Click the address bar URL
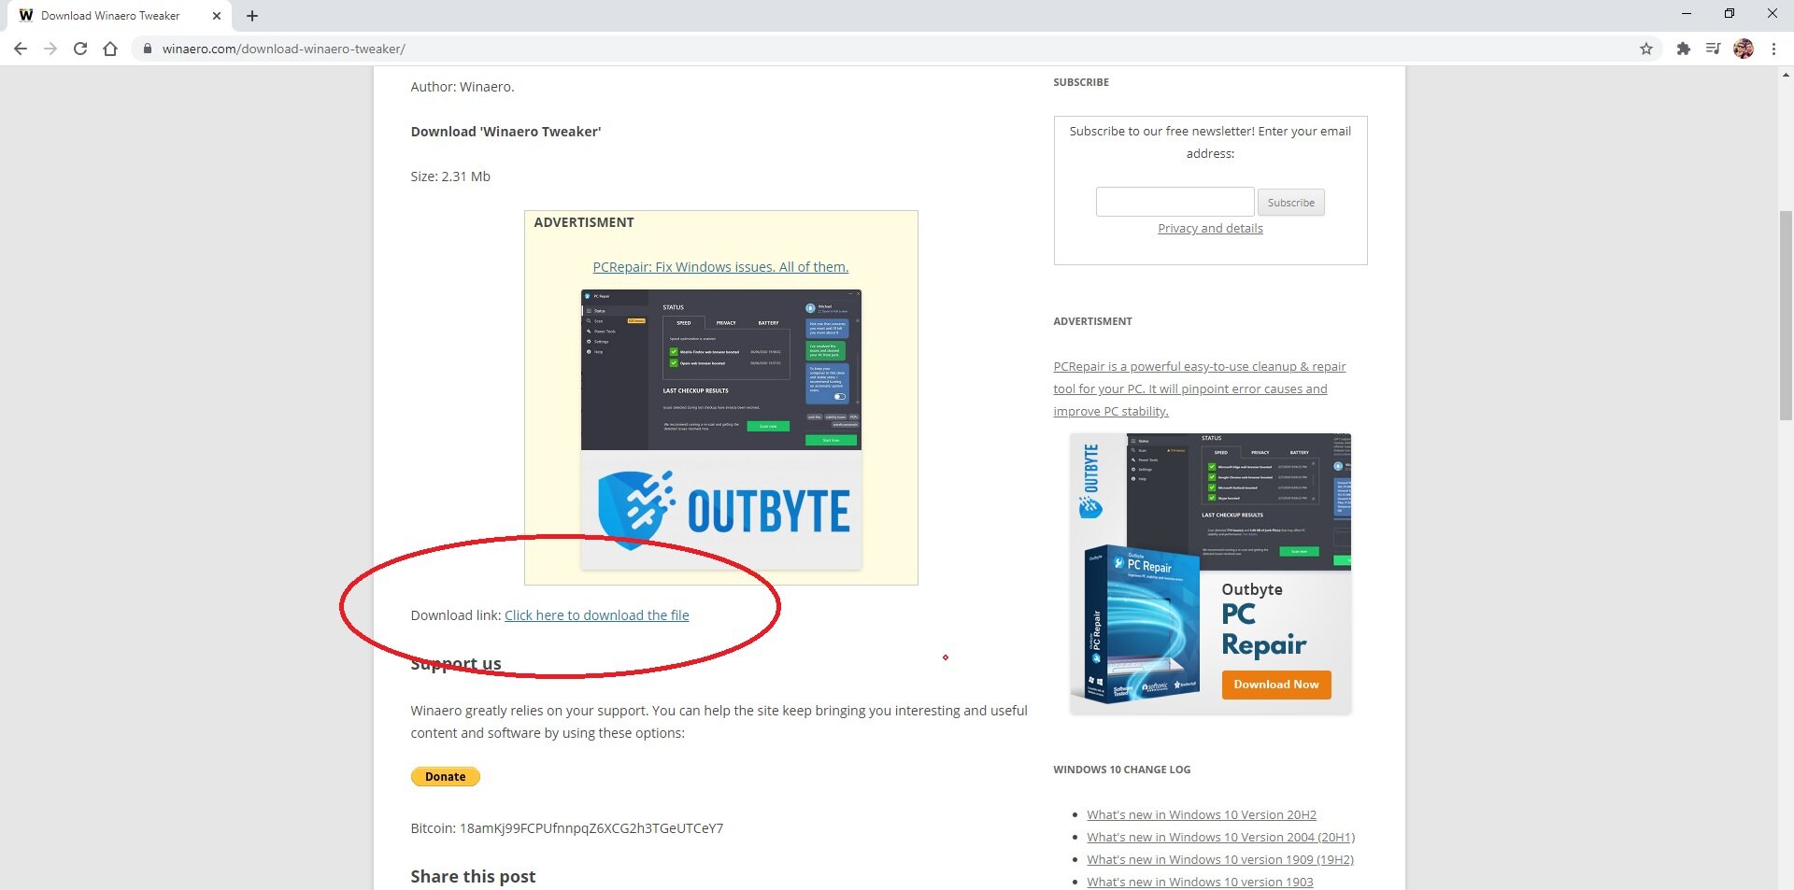This screenshot has width=1794, height=890. click(x=284, y=49)
